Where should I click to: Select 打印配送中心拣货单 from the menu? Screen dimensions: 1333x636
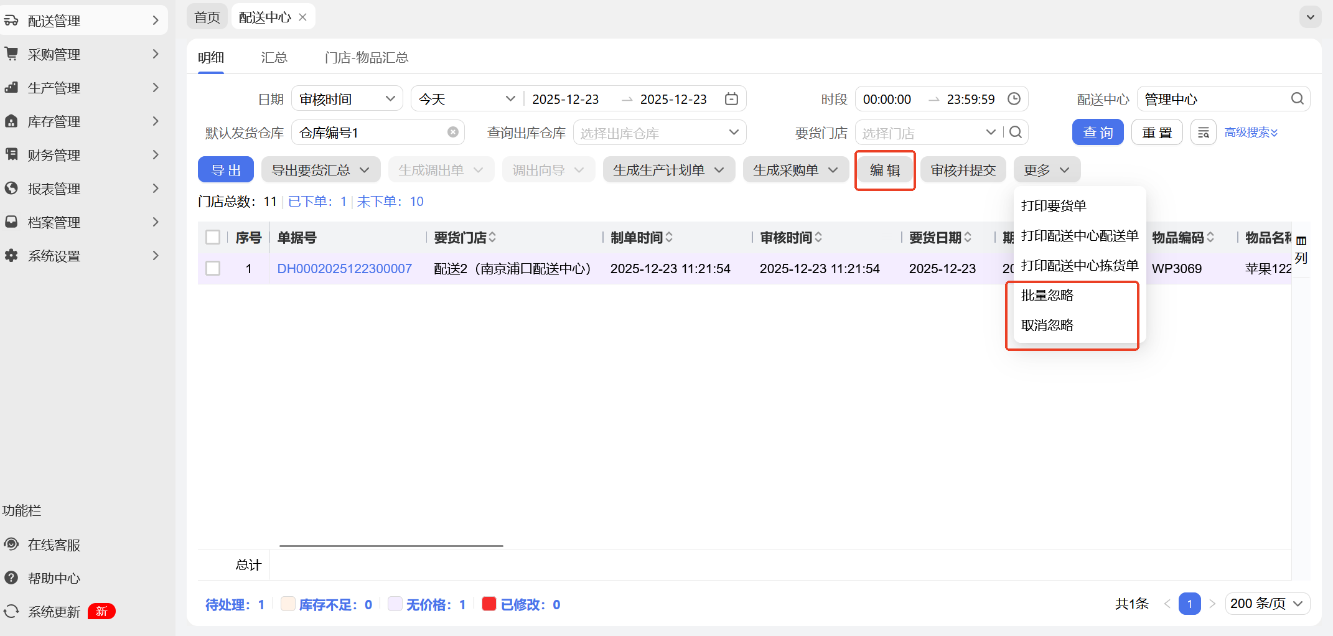tap(1080, 265)
